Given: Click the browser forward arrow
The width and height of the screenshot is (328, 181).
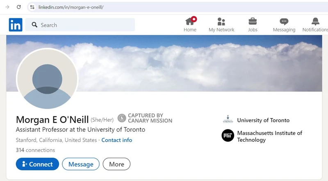Looking at the screenshot, I should coord(7,7).
